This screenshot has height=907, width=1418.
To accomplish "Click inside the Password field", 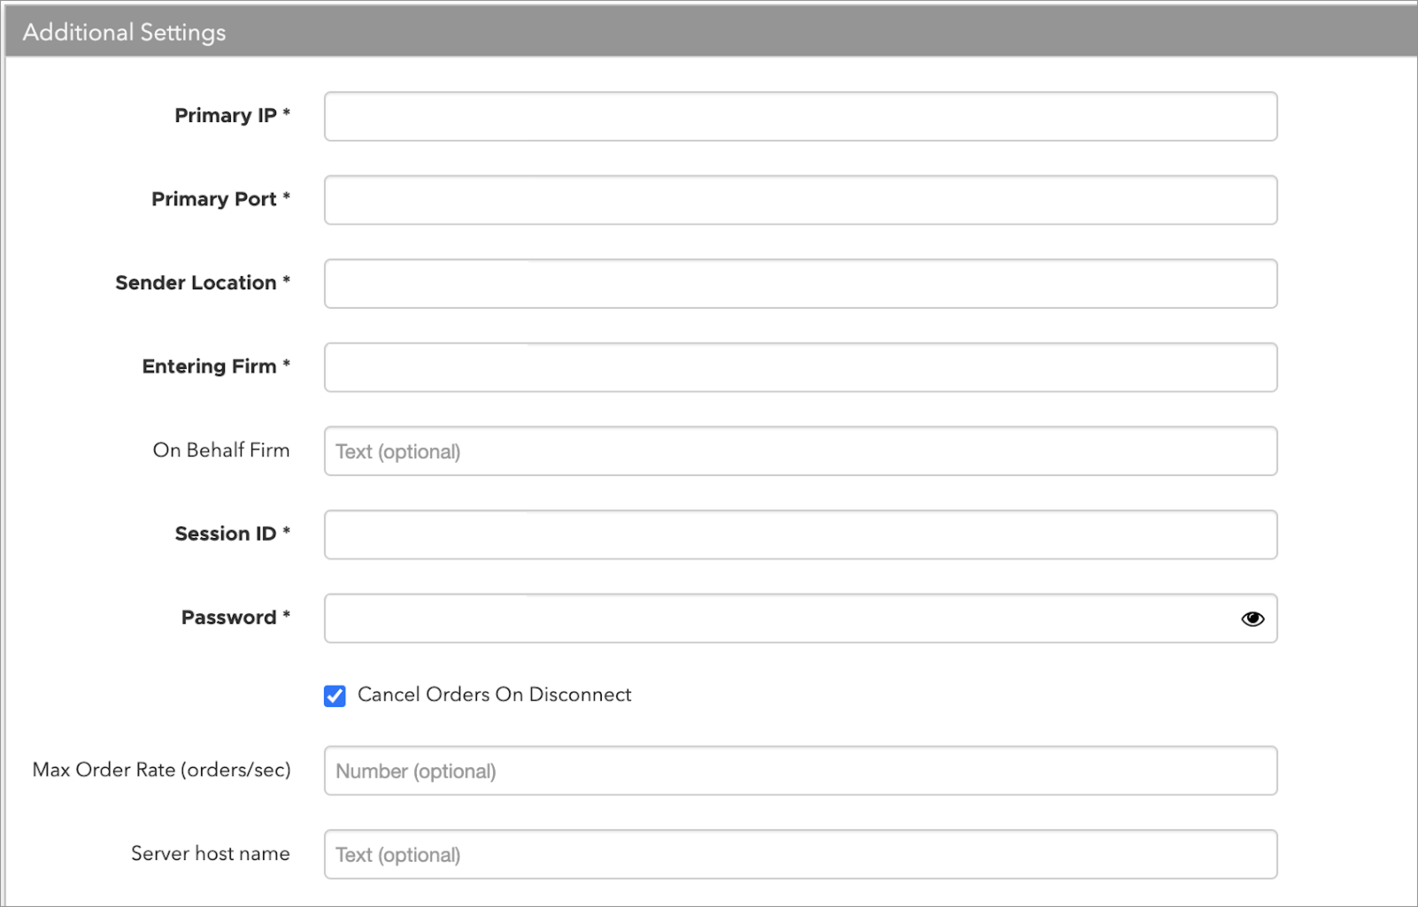I will (x=778, y=619).
